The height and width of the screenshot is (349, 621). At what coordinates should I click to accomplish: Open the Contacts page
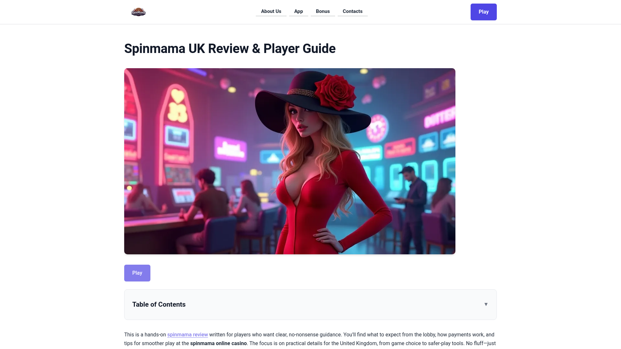point(353,11)
